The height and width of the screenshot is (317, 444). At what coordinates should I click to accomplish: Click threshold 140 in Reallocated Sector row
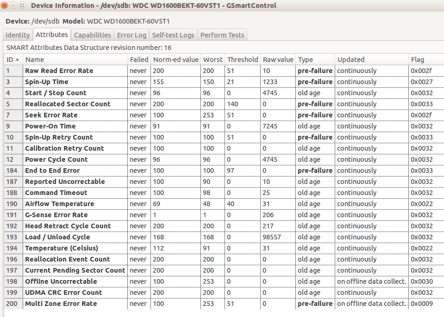[232, 104]
